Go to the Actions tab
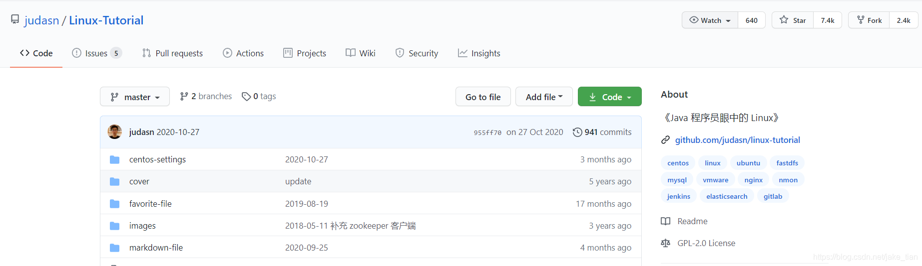922x266 pixels. (x=243, y=53)
